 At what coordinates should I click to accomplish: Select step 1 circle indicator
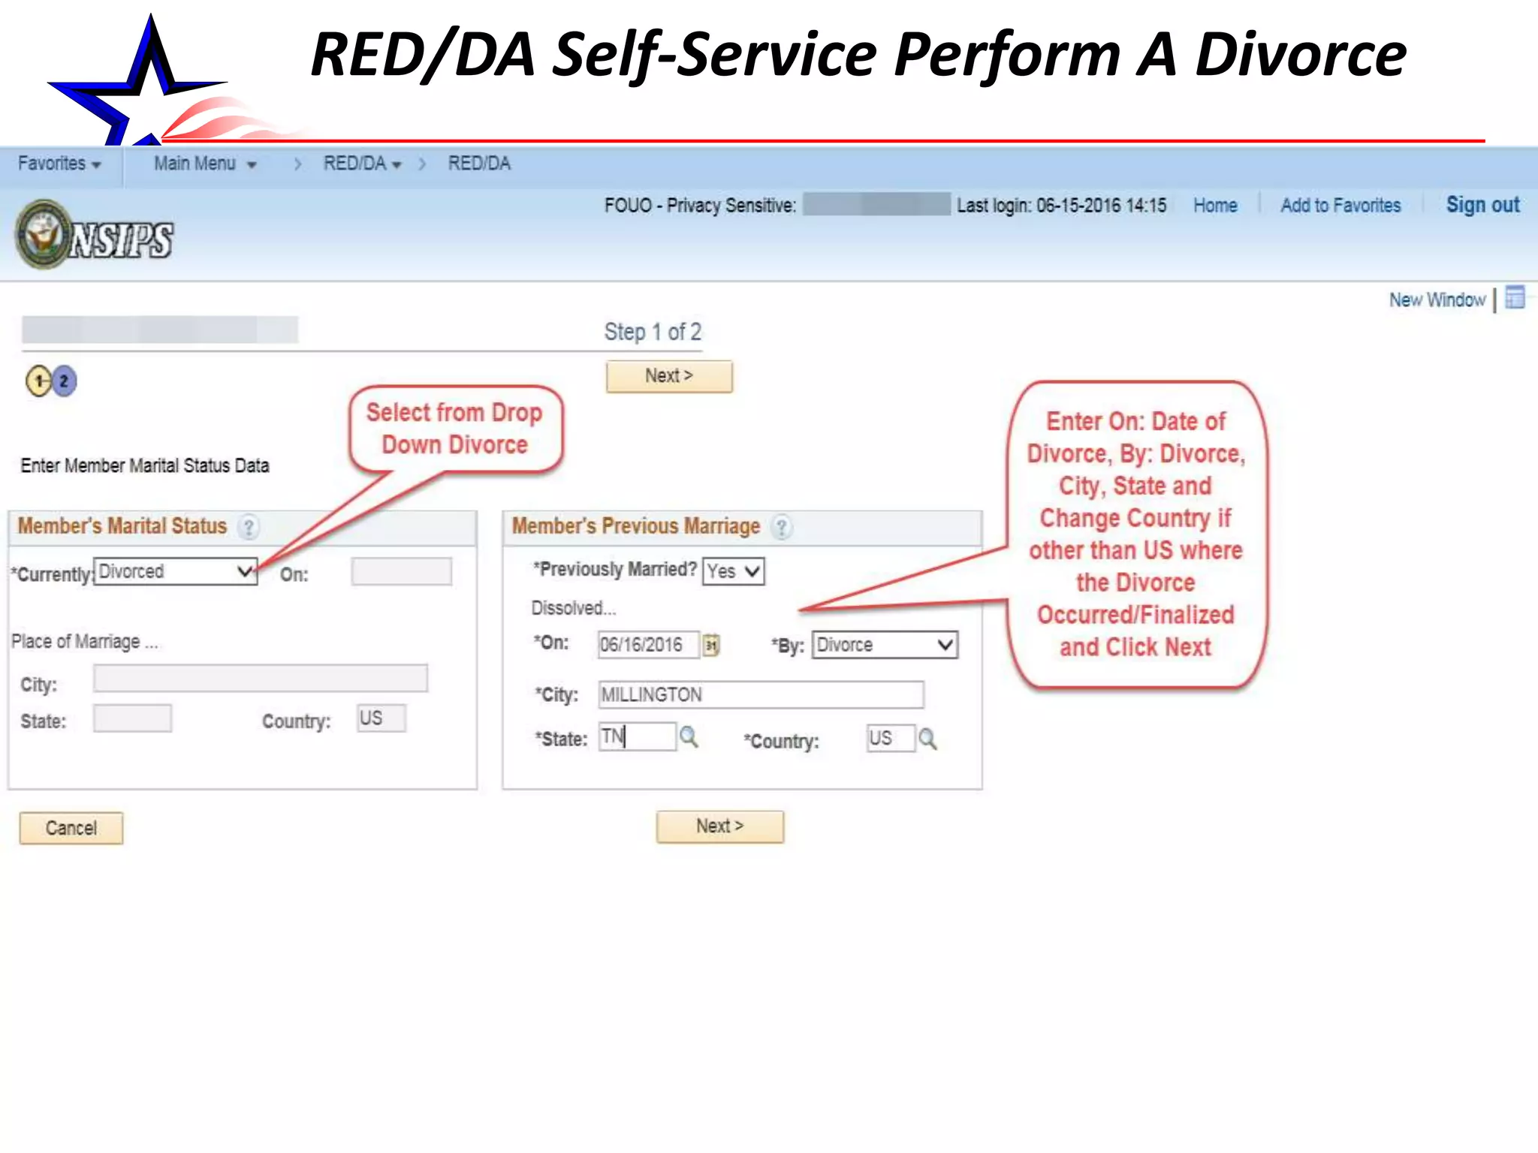38,381
